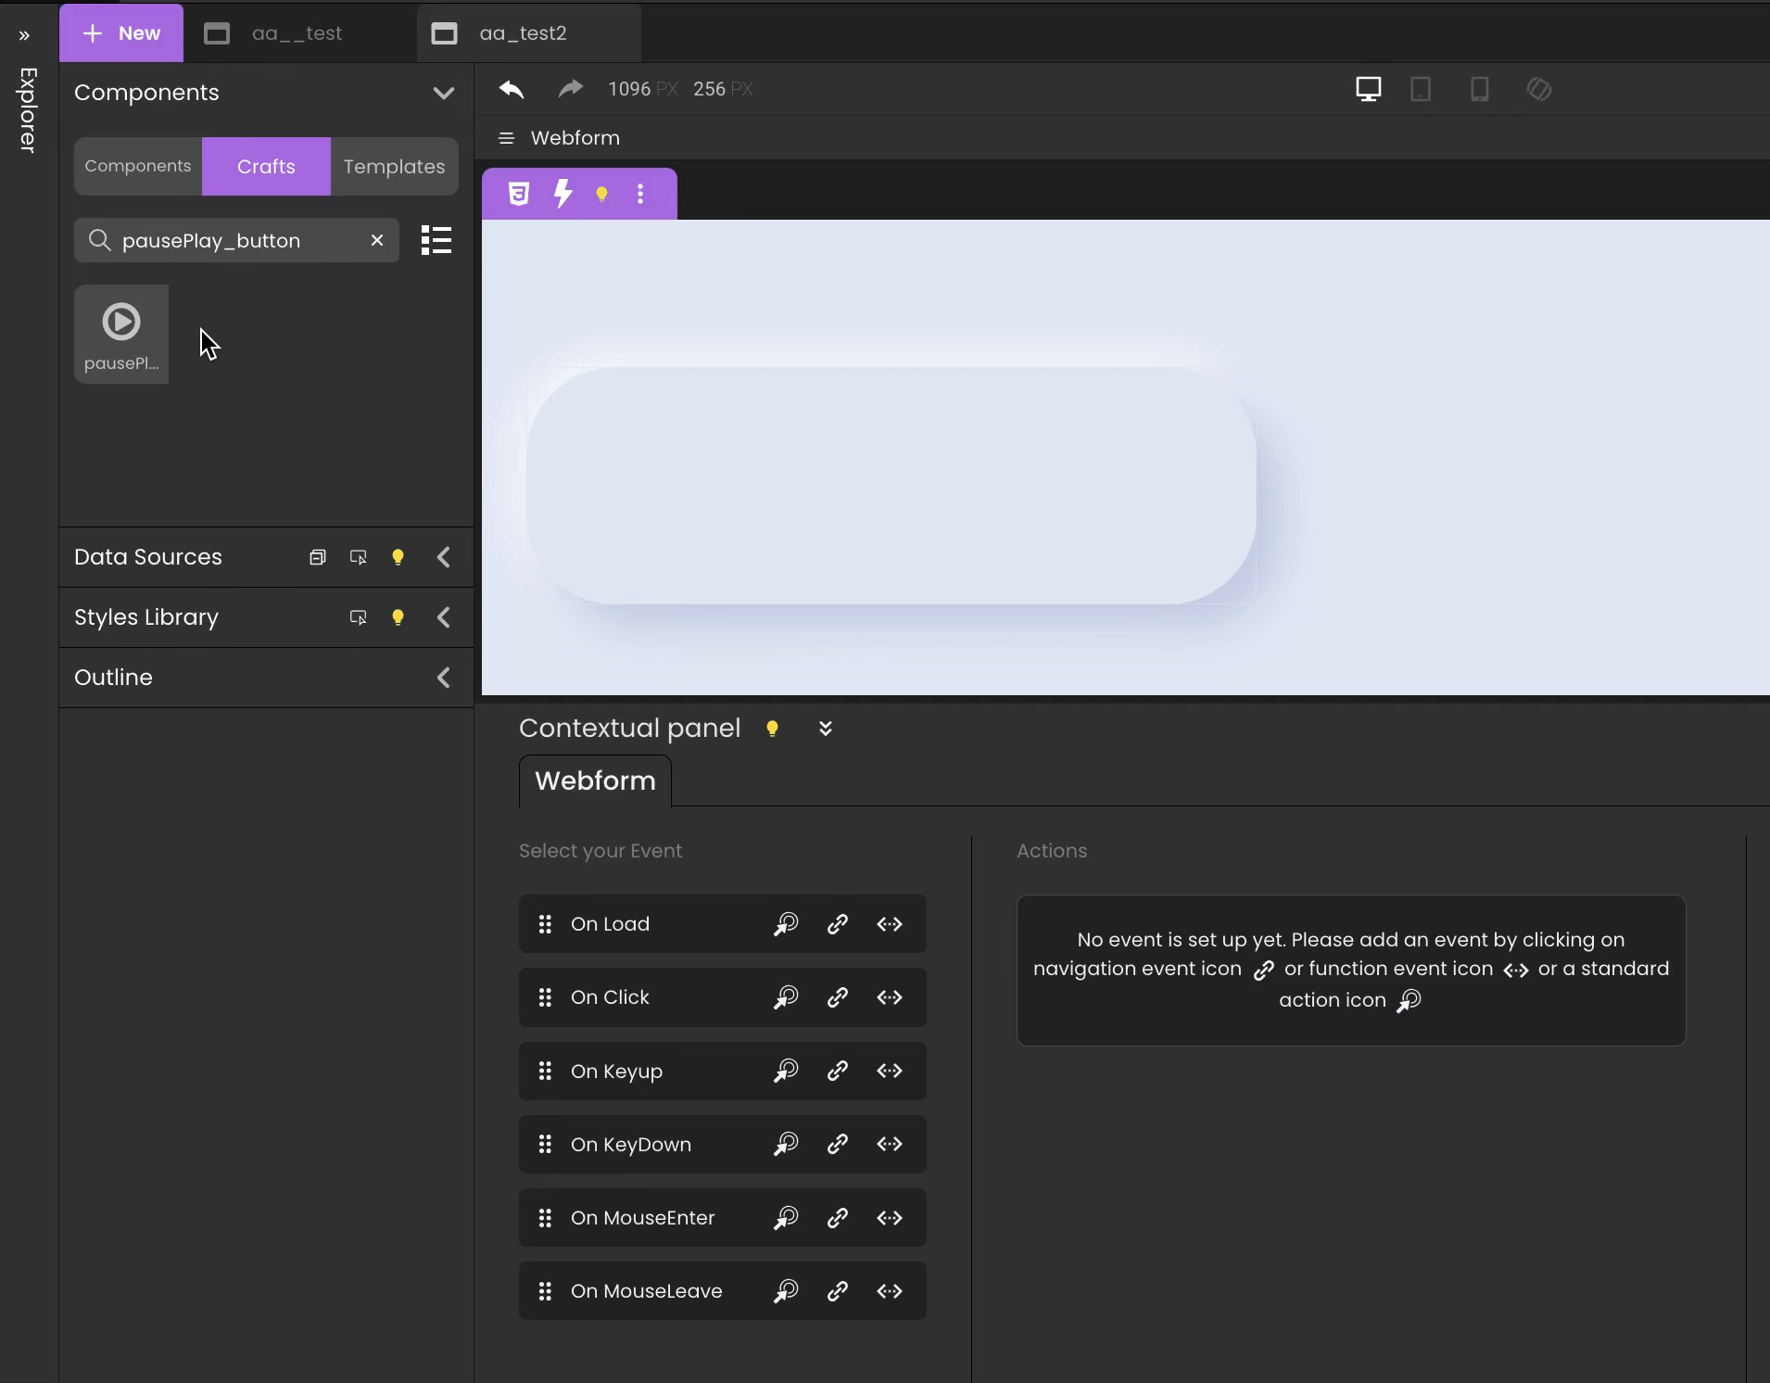Switch to the Templates tab

point(395,167)
